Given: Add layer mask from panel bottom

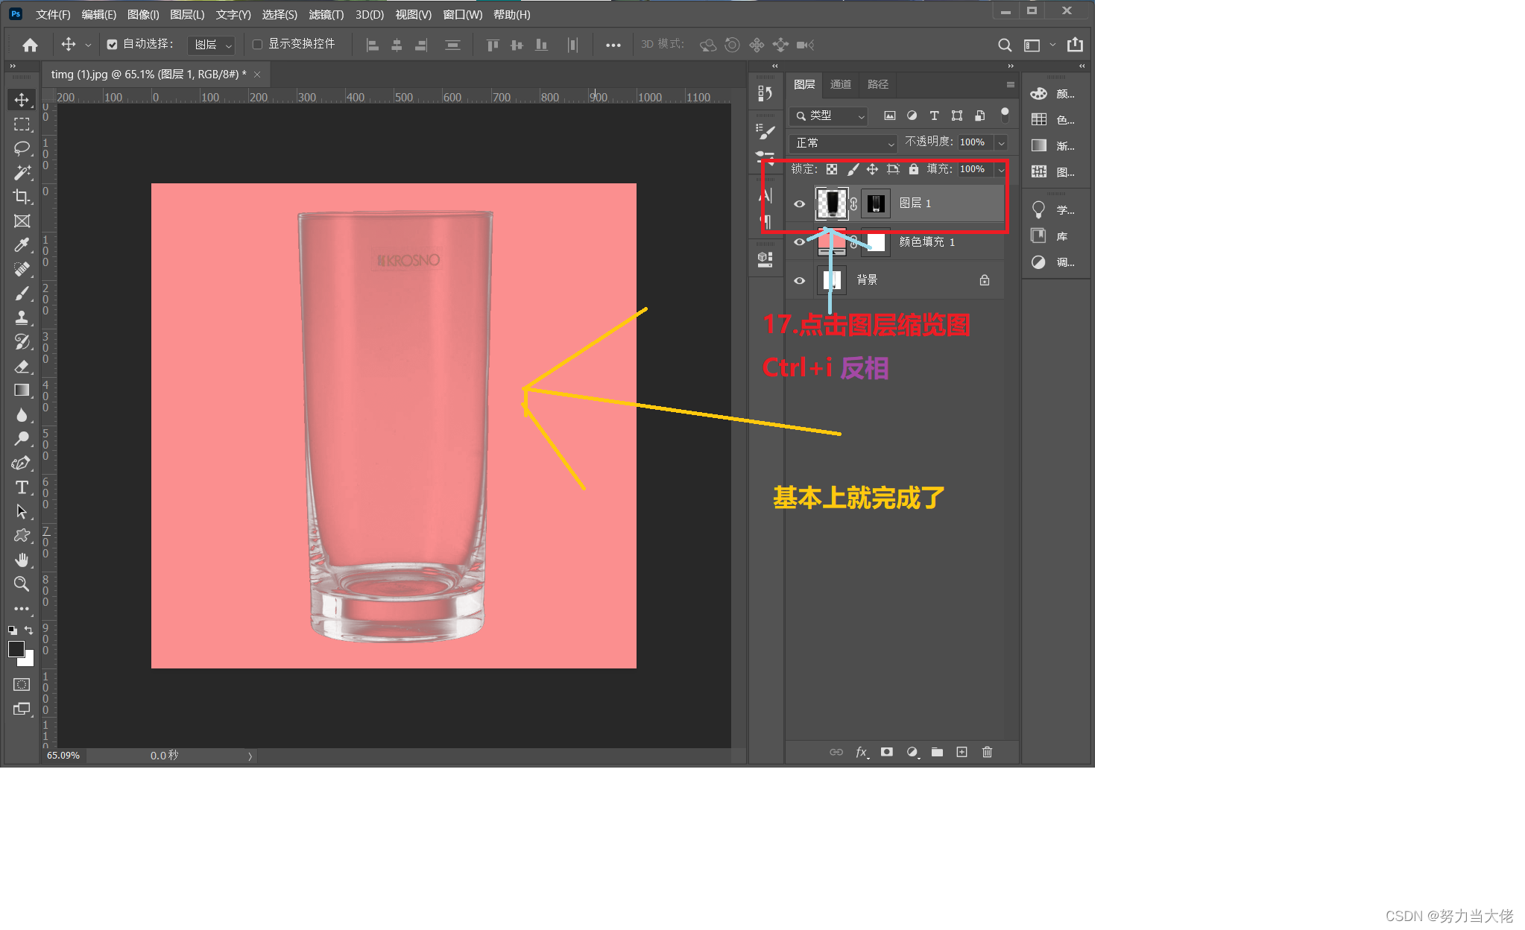Looking at the screenshot, I should click(886, 752).
